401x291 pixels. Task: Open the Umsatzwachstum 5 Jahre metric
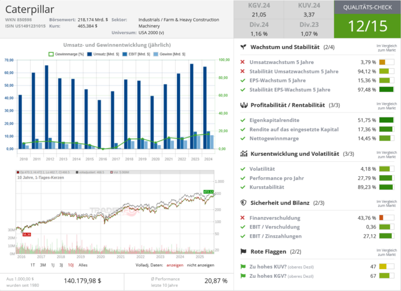(282, 62)
